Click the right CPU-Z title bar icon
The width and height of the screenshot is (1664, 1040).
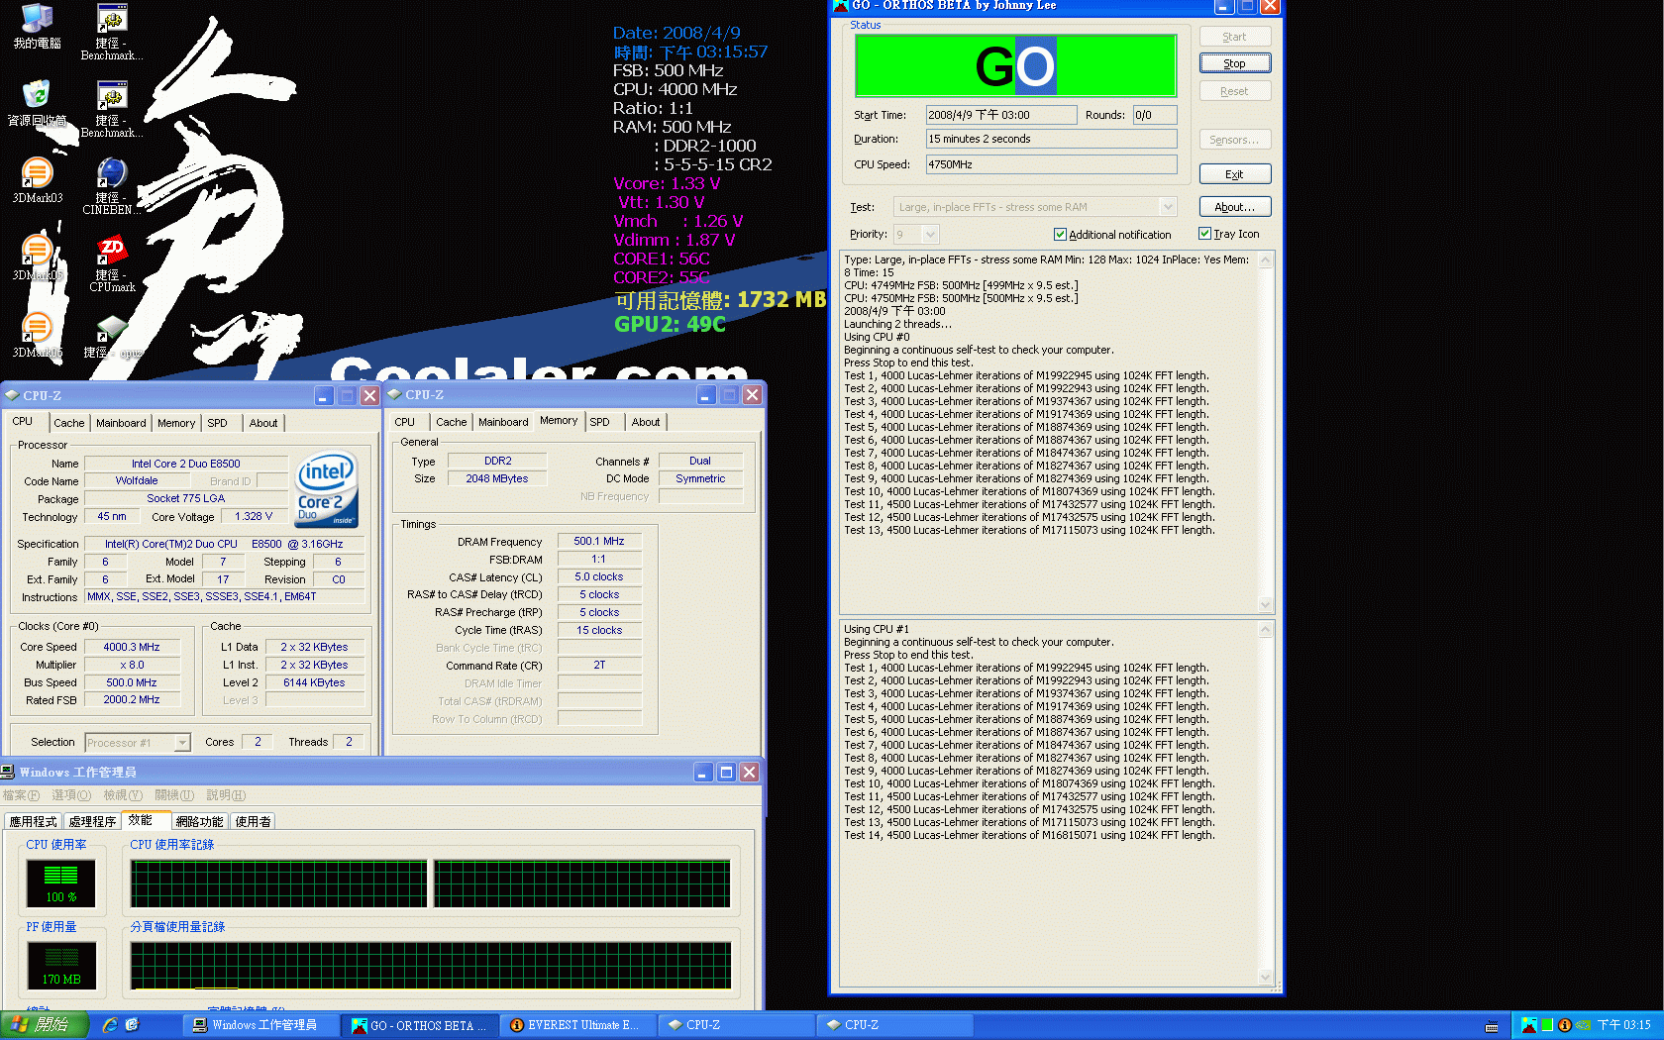[x=394, y=394]
